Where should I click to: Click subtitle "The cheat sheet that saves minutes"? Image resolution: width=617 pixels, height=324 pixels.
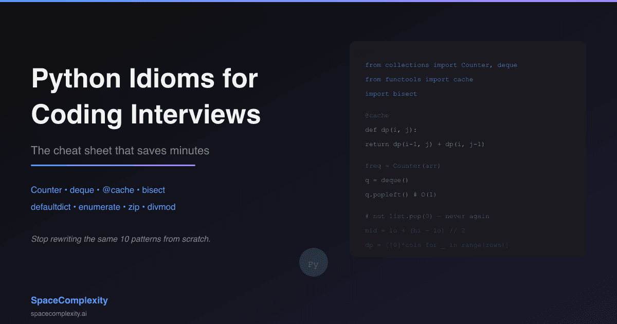(x=120, y=151)
